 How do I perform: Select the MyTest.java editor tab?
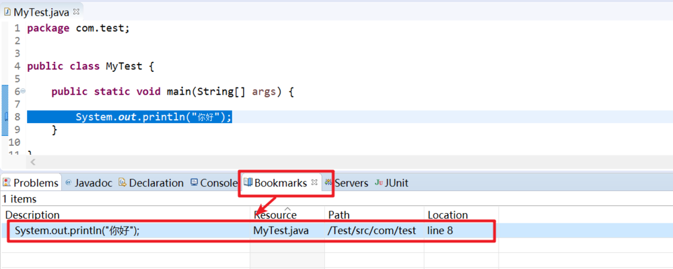click(x=41, y=12)
